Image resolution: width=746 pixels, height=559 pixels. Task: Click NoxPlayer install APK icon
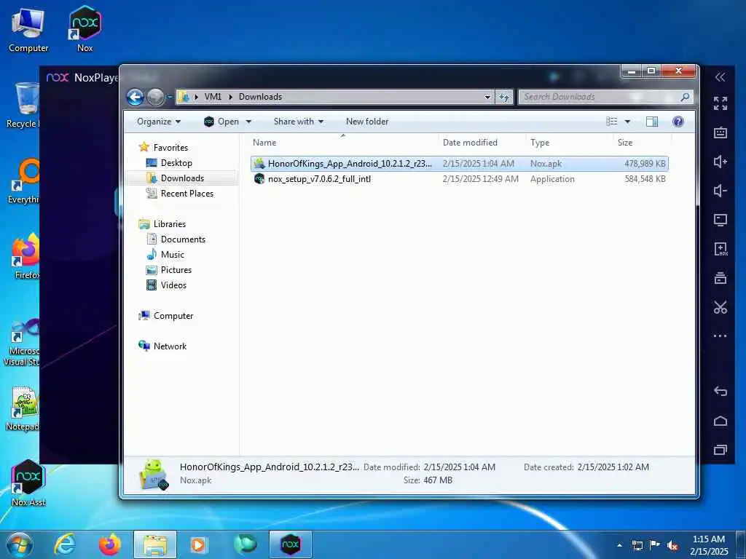coord(721,249)
